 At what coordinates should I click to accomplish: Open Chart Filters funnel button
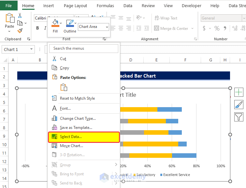(x=239, y=117)
